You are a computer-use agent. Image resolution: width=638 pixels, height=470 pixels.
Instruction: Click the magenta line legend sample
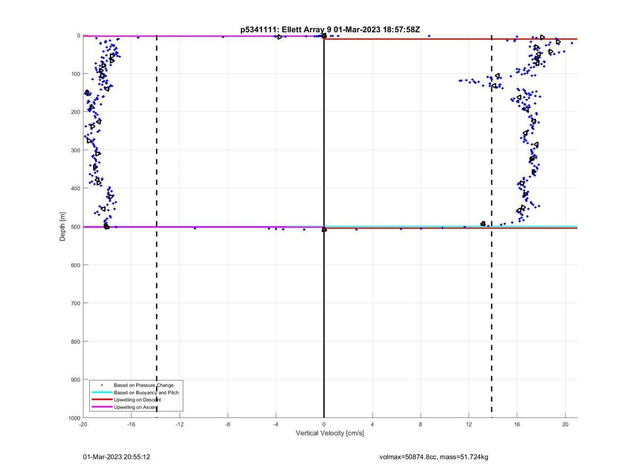[x=102, y=407]
